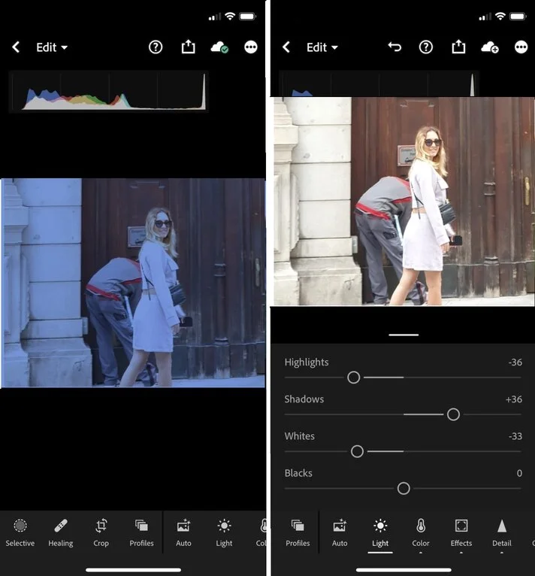
Task: Toggle Auto adjustments next to Selective toolbar
Action: [183, 532]
